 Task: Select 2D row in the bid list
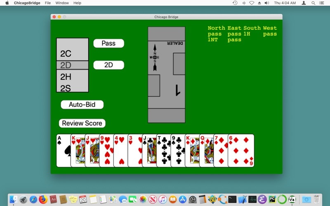click(x=73, y=65)
